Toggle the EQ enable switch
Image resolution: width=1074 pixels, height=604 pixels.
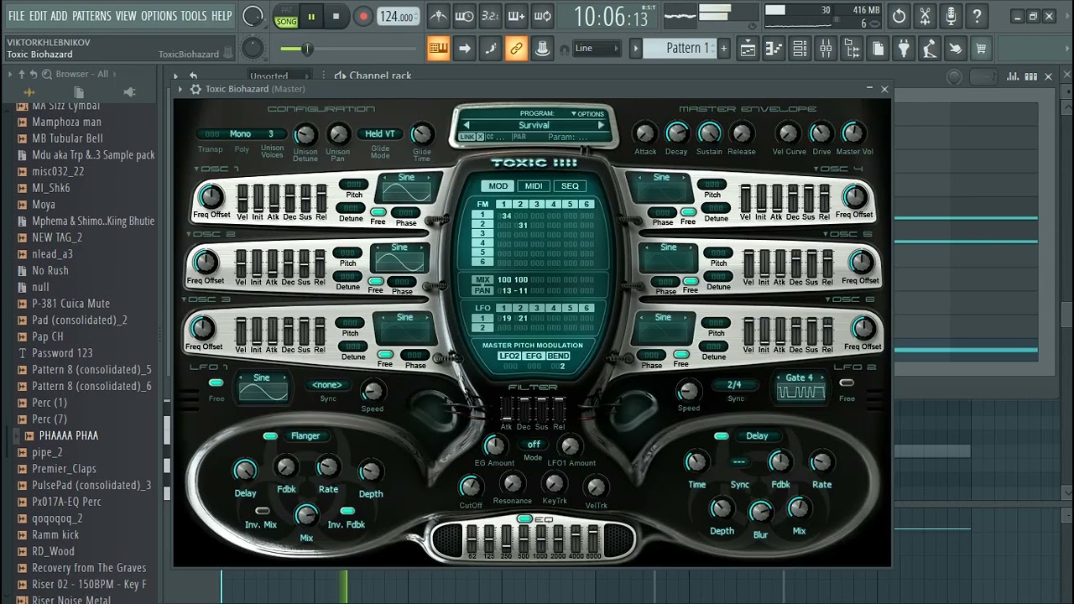(x=524, y=519)
